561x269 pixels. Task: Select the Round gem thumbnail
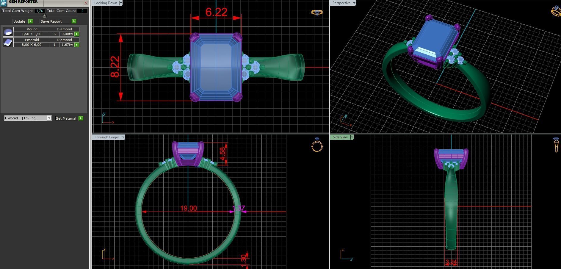click(8, 32)
